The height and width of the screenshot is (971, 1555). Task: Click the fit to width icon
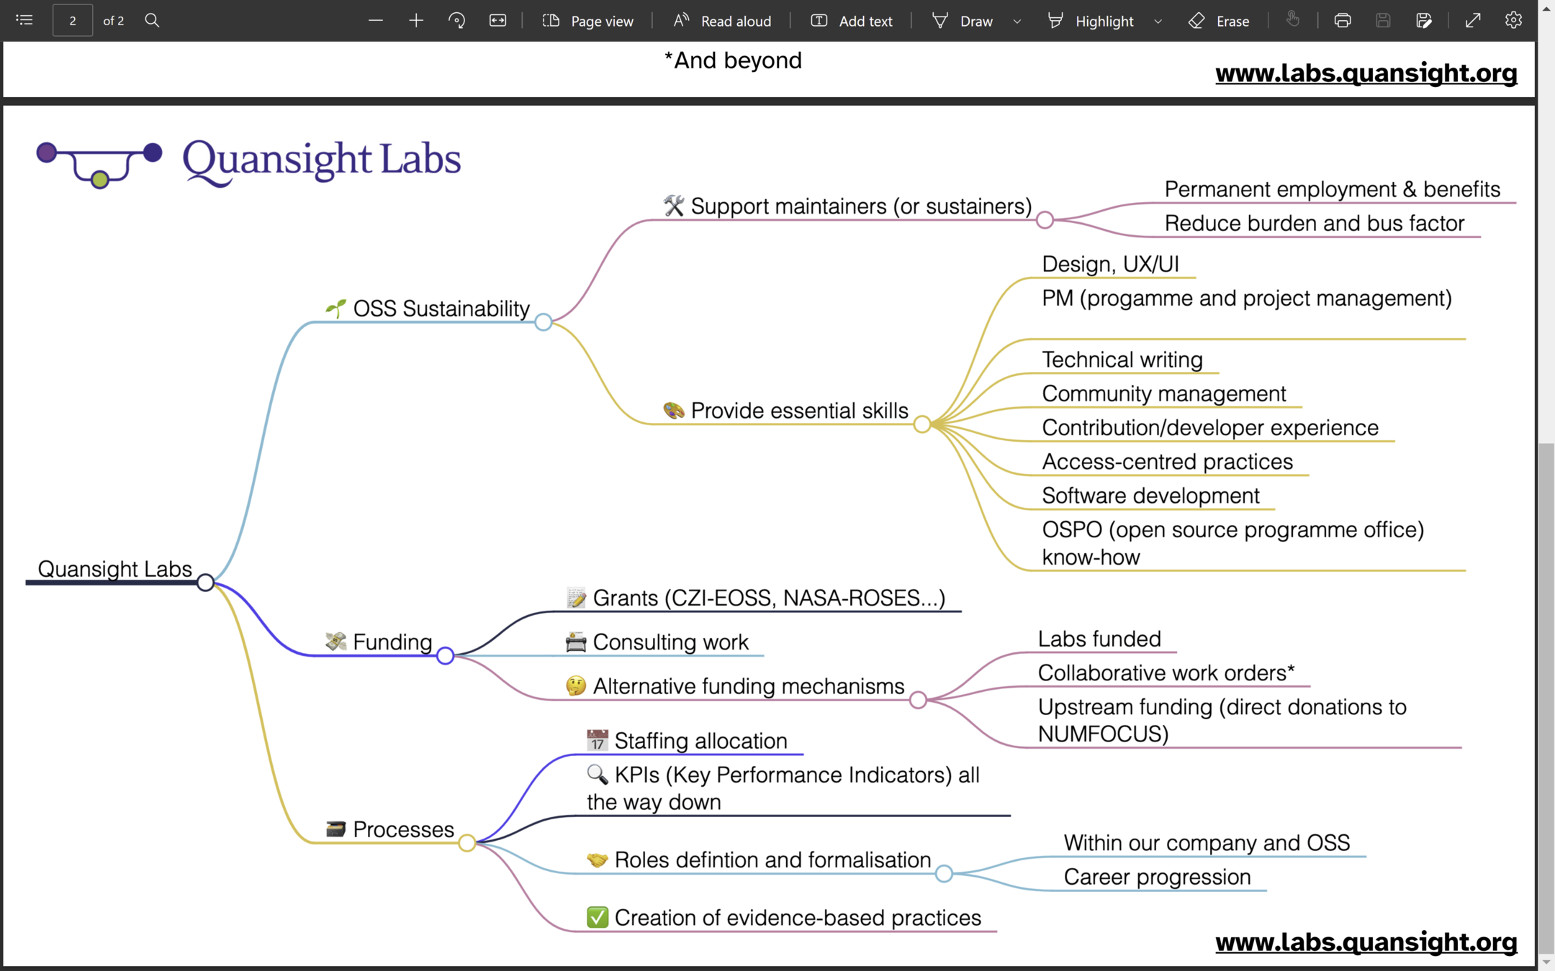497,20
